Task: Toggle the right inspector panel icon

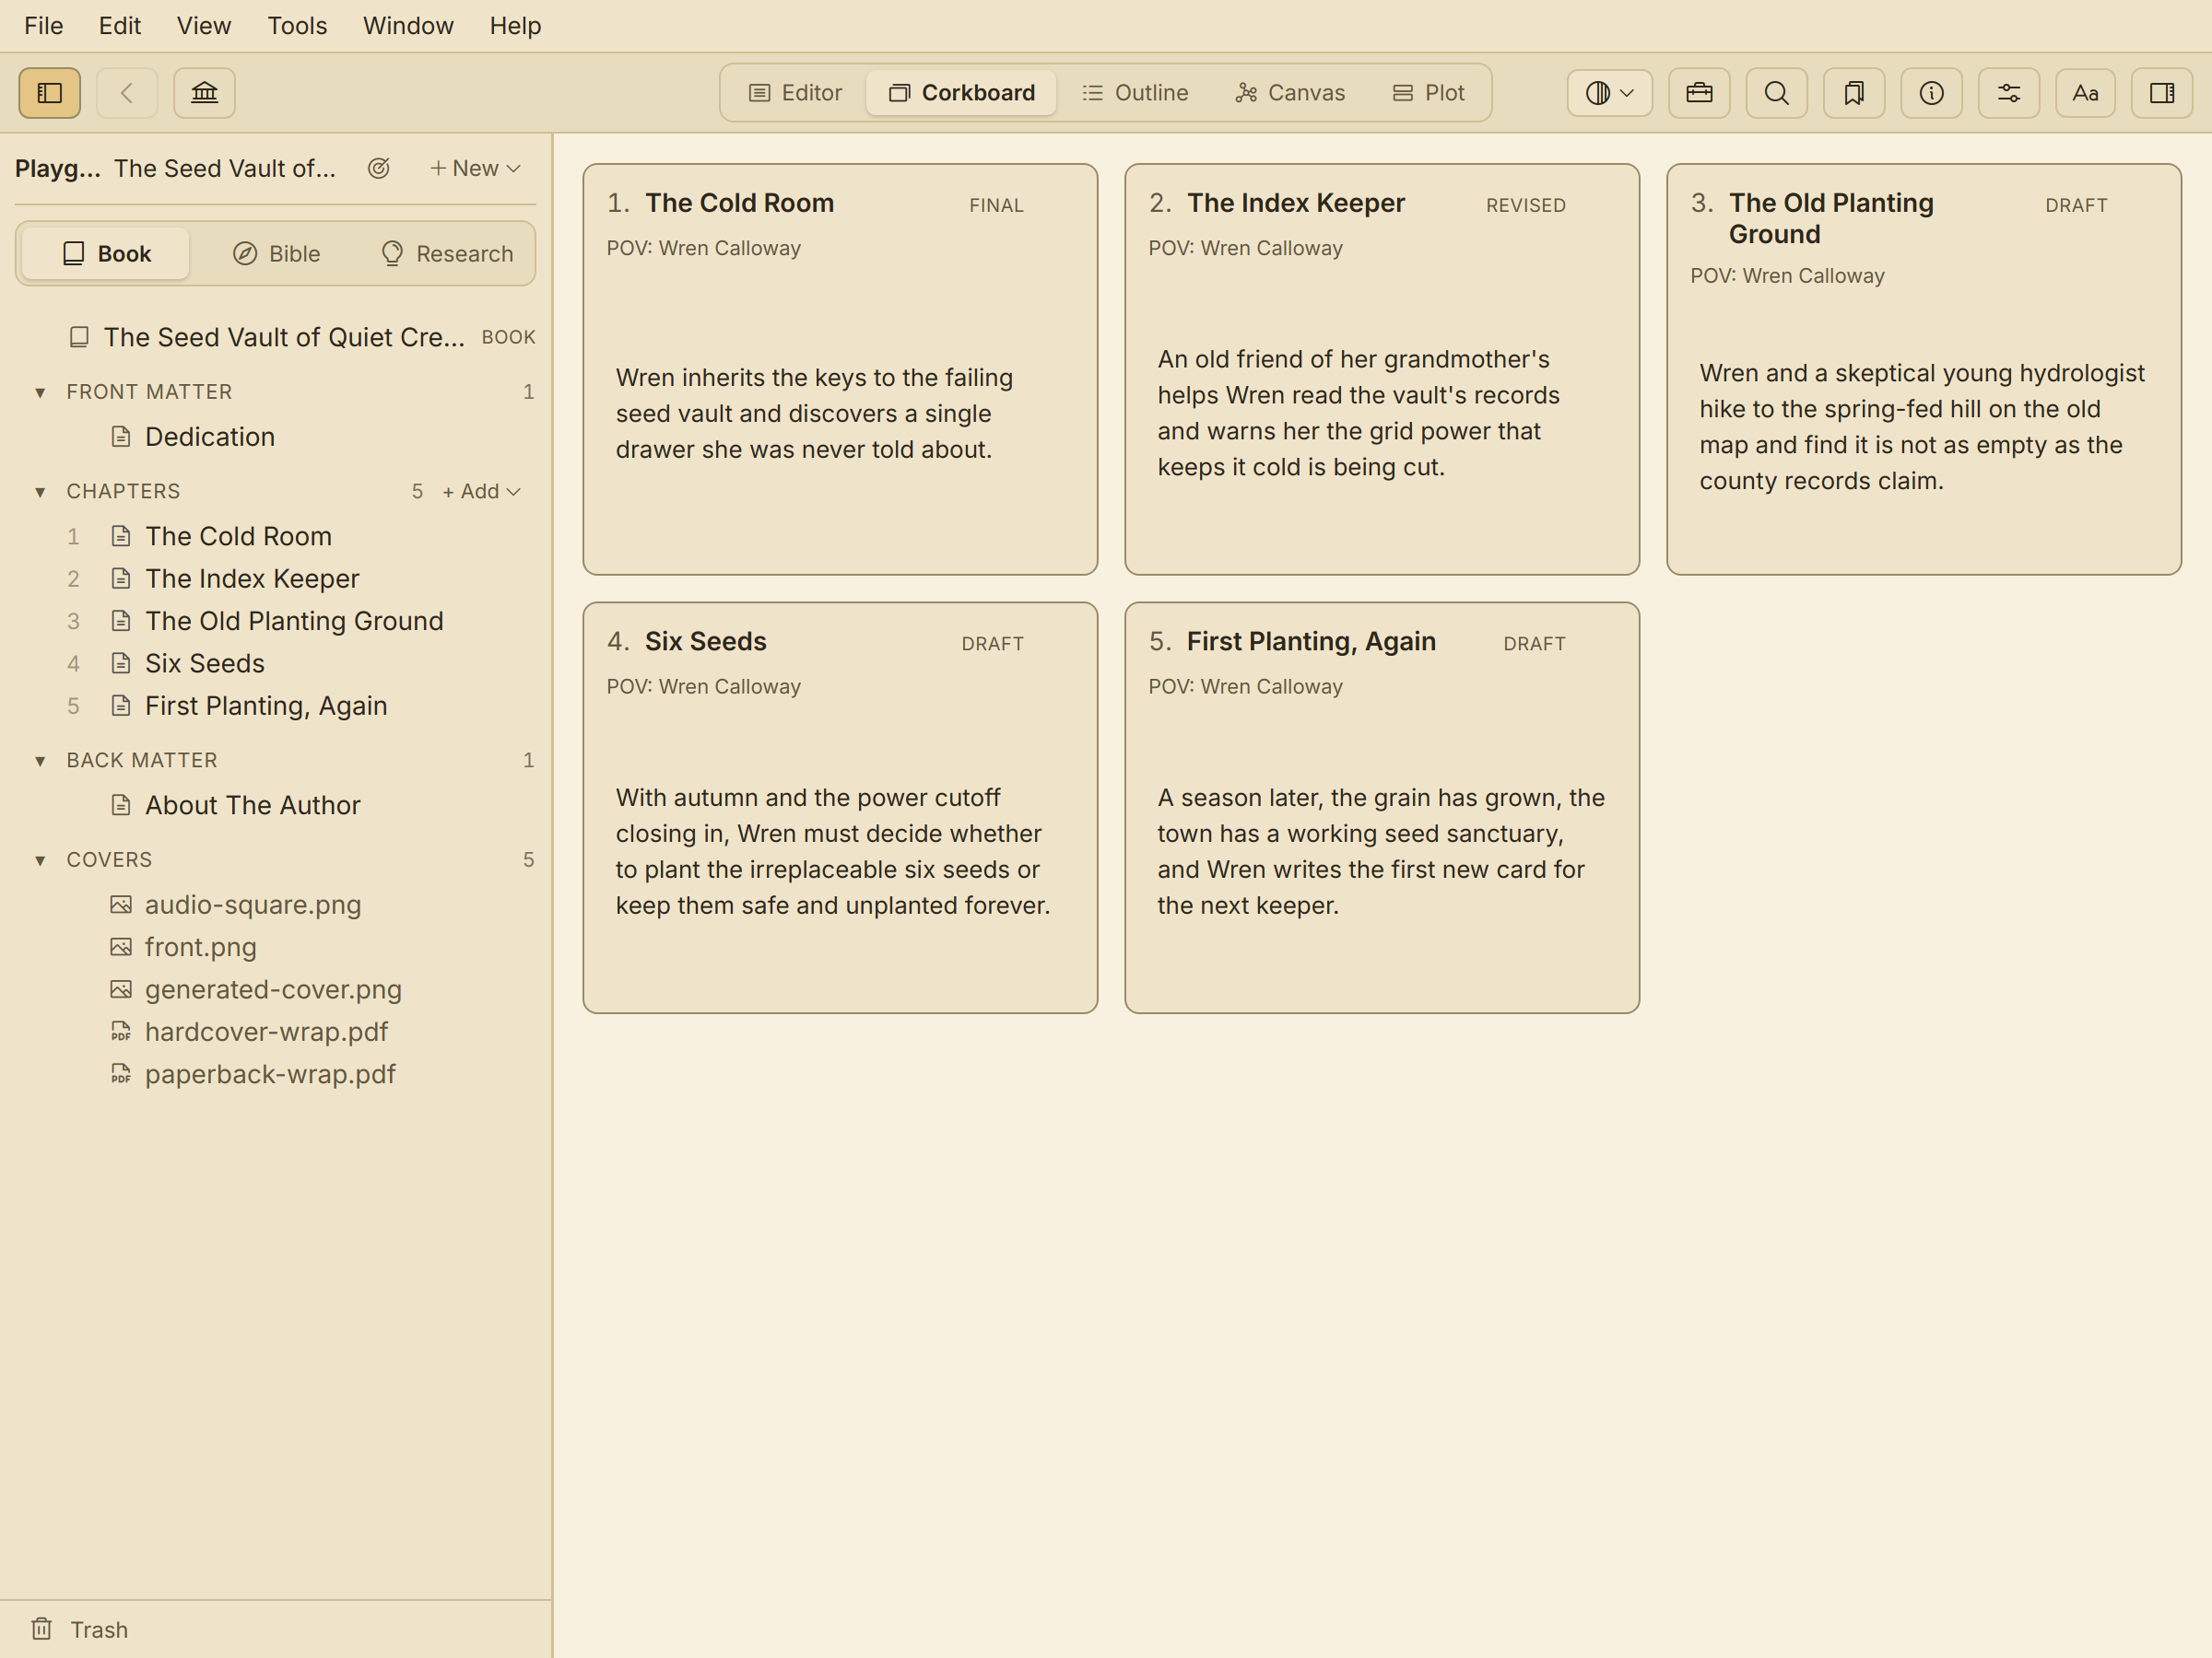Action: point(2162,93)
